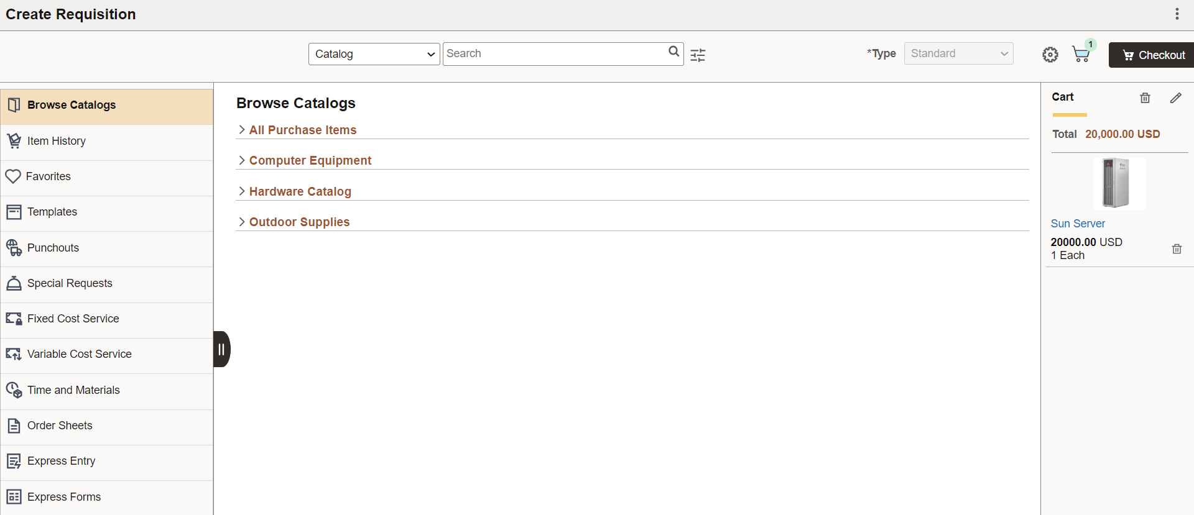Delete all cart items with trash icon
Image resolution: width=1194 pixels, height=515 pixels.
click(1145, 98)
